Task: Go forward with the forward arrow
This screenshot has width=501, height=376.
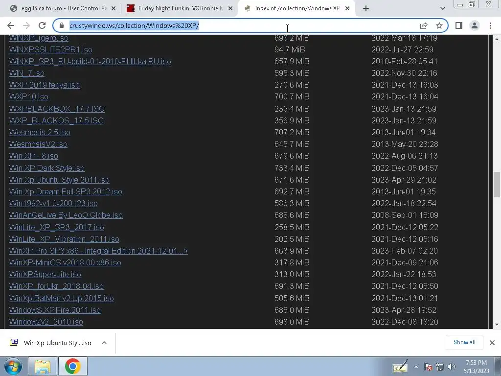Action: 26,25
